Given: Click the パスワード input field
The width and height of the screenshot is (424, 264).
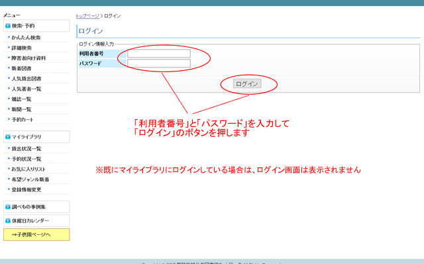Looking at the screenshot, I should click(x=159, y=64).
